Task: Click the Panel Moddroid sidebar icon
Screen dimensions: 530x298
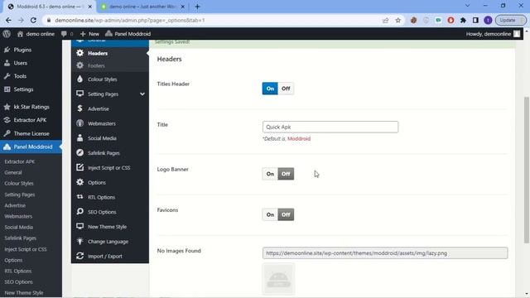Action: [7, 147]
